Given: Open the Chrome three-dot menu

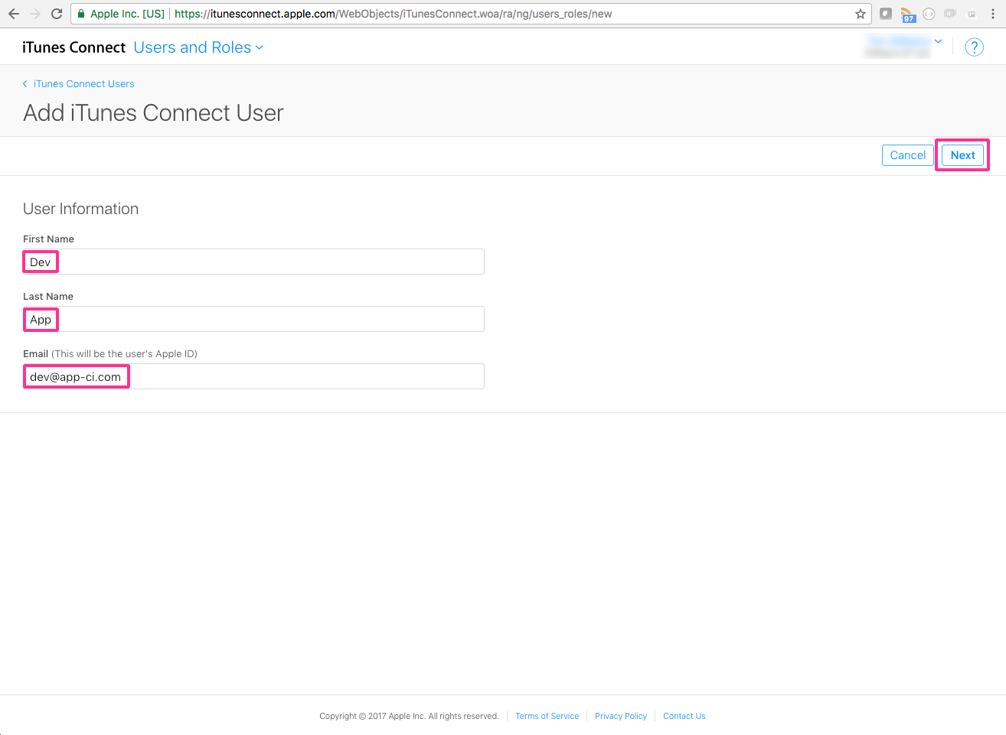Looking at the screenshot, I should (x=993, y=14).
